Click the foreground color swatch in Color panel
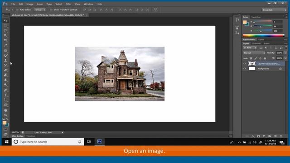Screen dimensions: 290x163 point(245,22)
